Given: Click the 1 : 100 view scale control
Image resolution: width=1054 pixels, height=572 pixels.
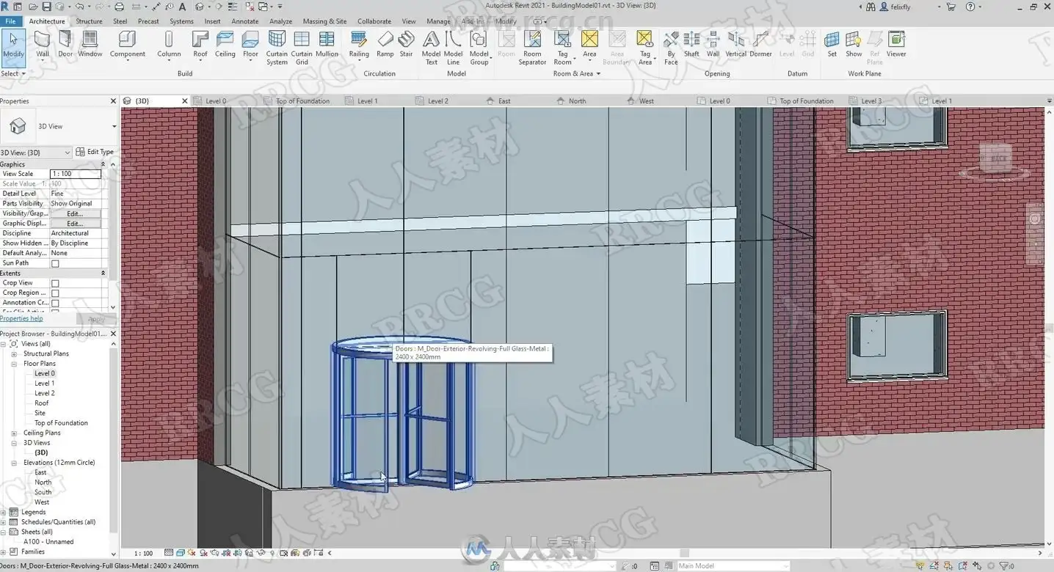Looking at the screenshot, I should point(144,554).
